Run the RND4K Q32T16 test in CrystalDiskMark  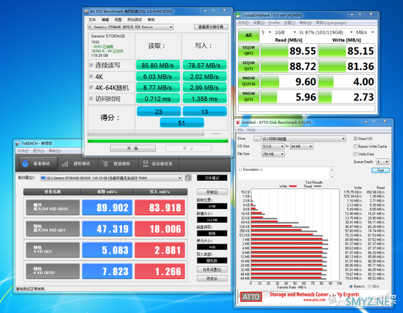click(248, 81)
